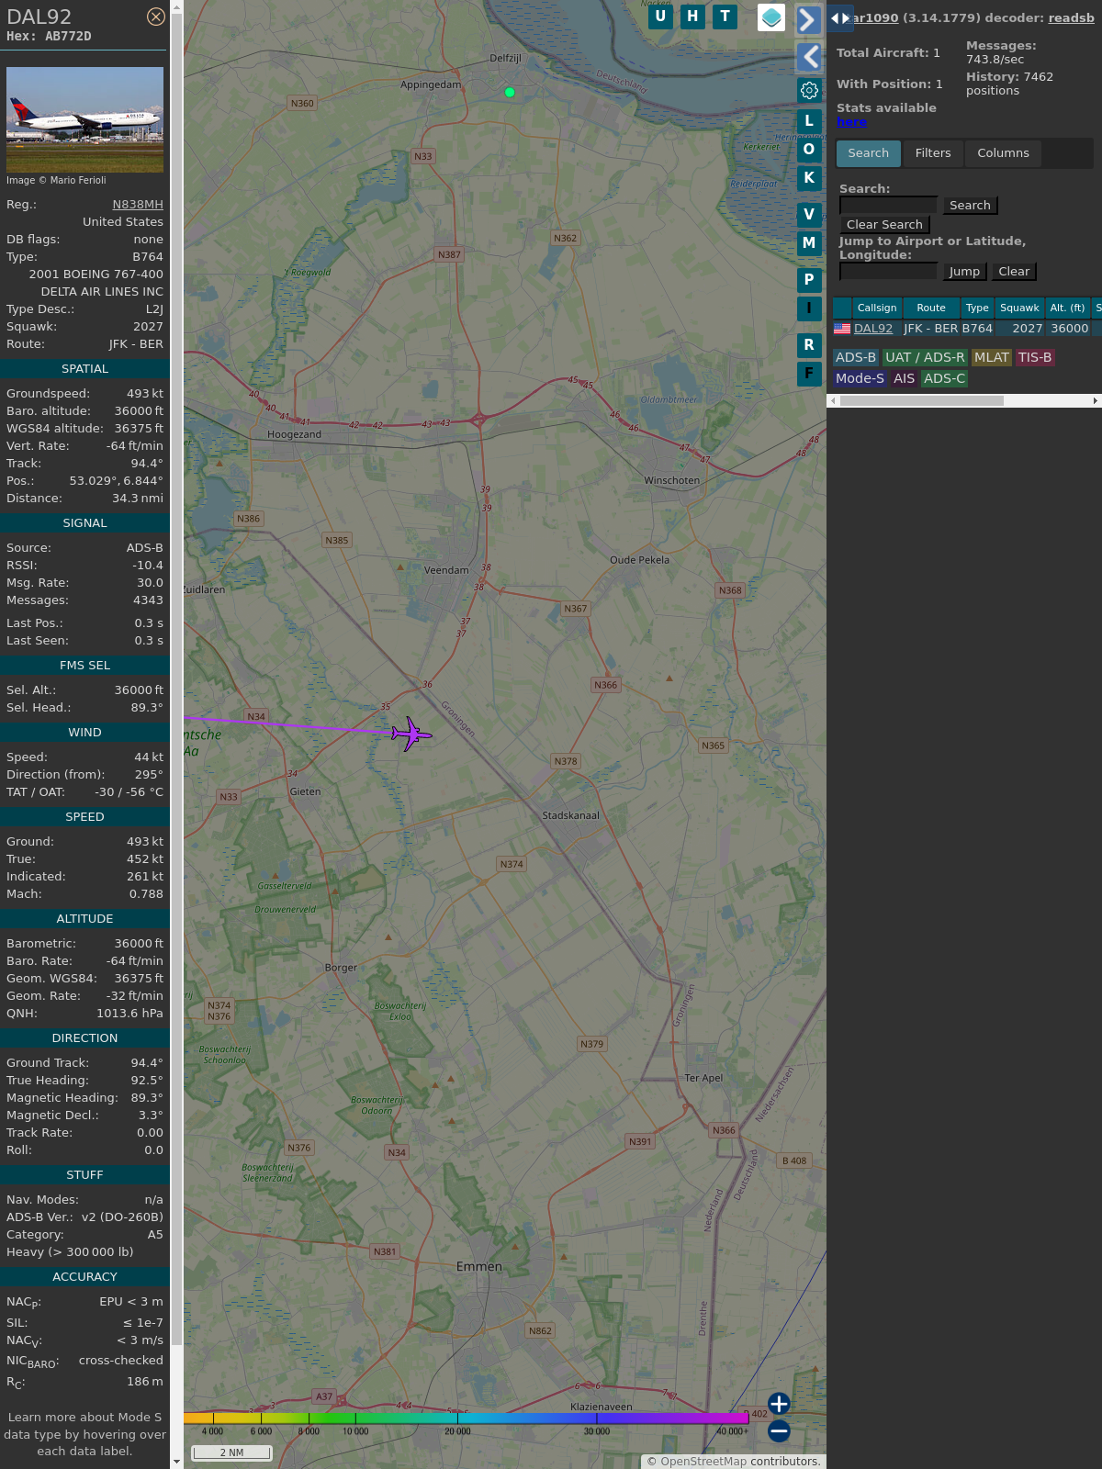1102x1469 pixels.
Task: Collapse sidebar with left chevron button
Action: (808, 57)
